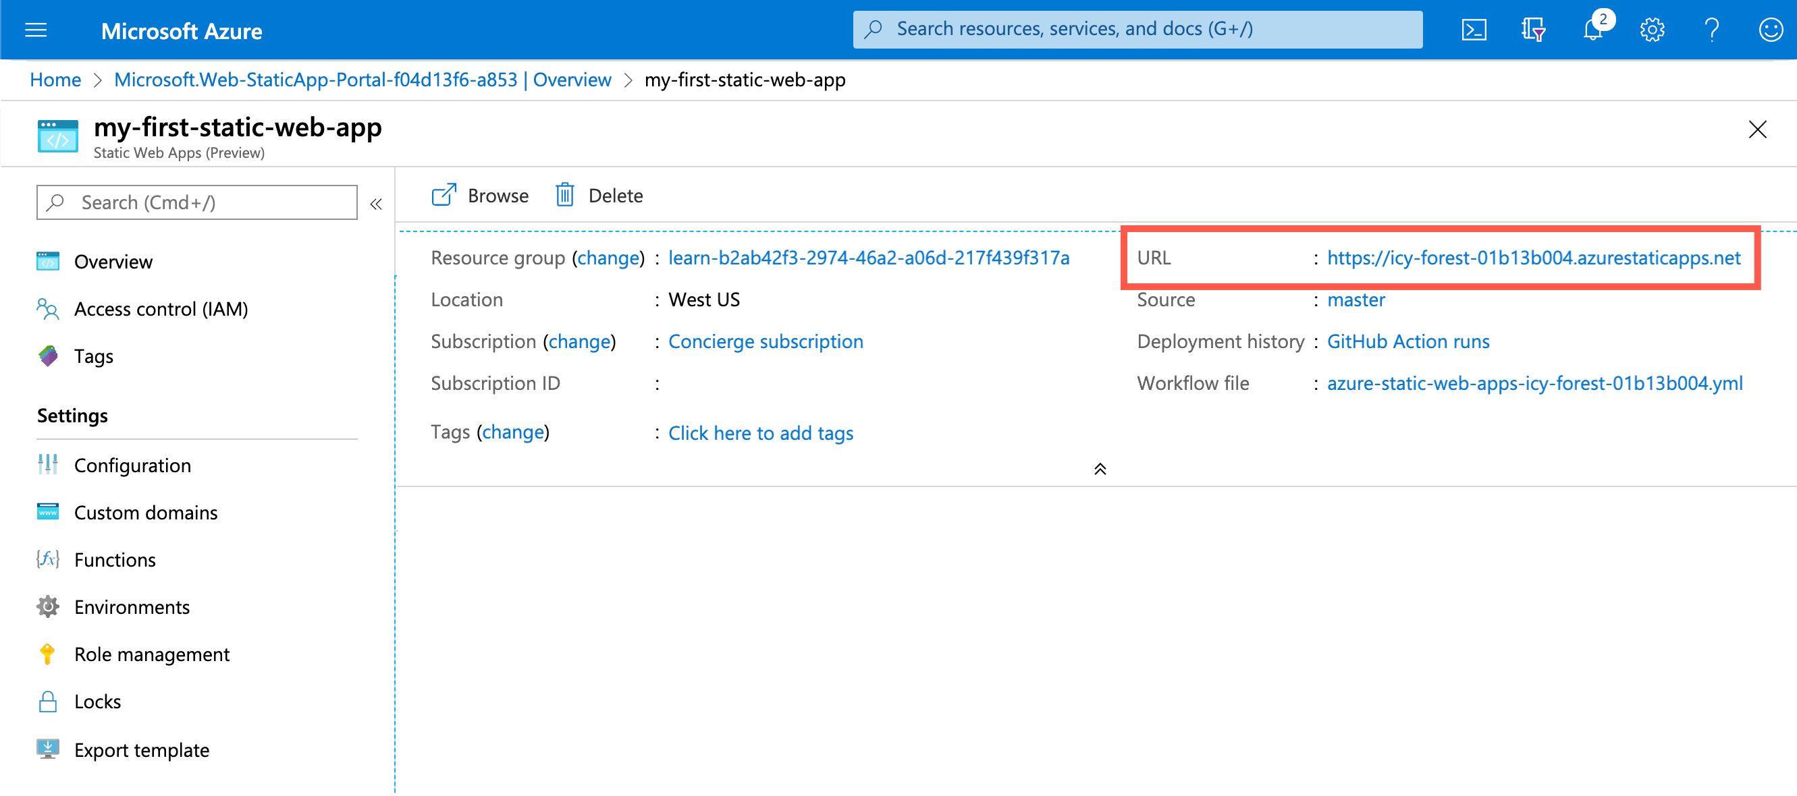This screenshot has height=796, width=1797.
Task: Show notifications bell
Action: (x=1593, y=30)
